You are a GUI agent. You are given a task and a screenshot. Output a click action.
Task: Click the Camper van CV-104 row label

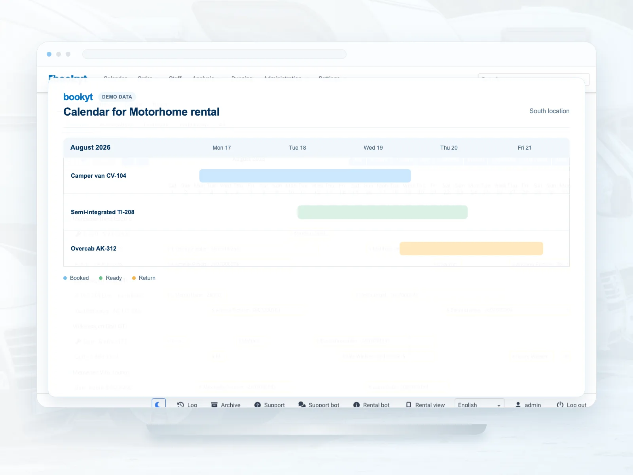[x=99, y=176]
